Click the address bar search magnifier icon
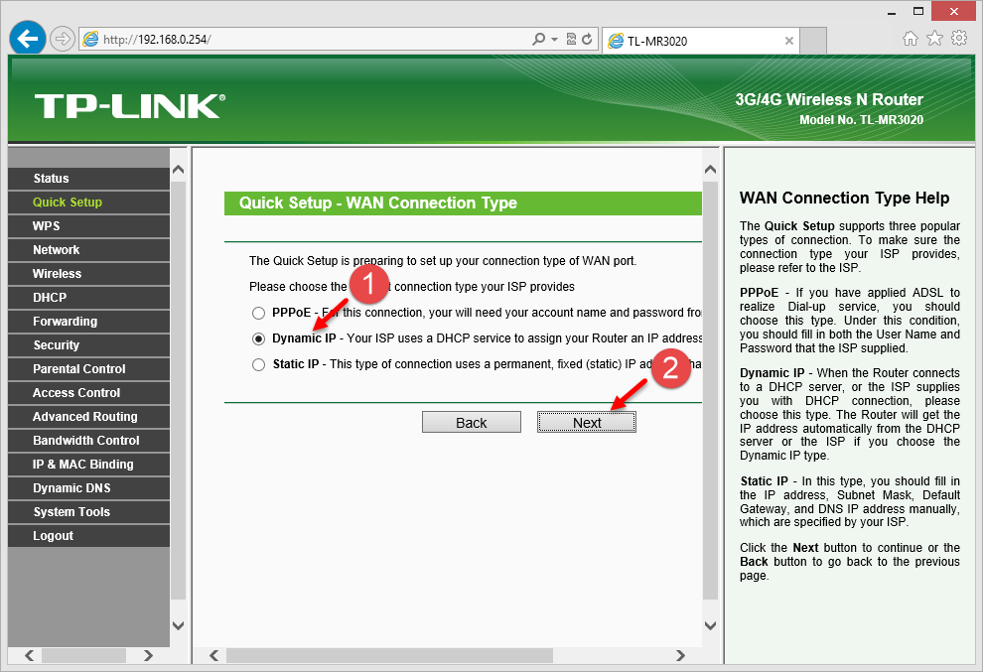 [x=538, y=40]
